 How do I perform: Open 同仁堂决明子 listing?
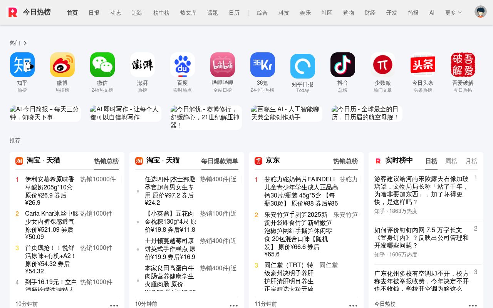290,276
